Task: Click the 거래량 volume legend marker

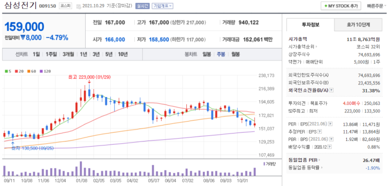Action: tap(264, 164)
